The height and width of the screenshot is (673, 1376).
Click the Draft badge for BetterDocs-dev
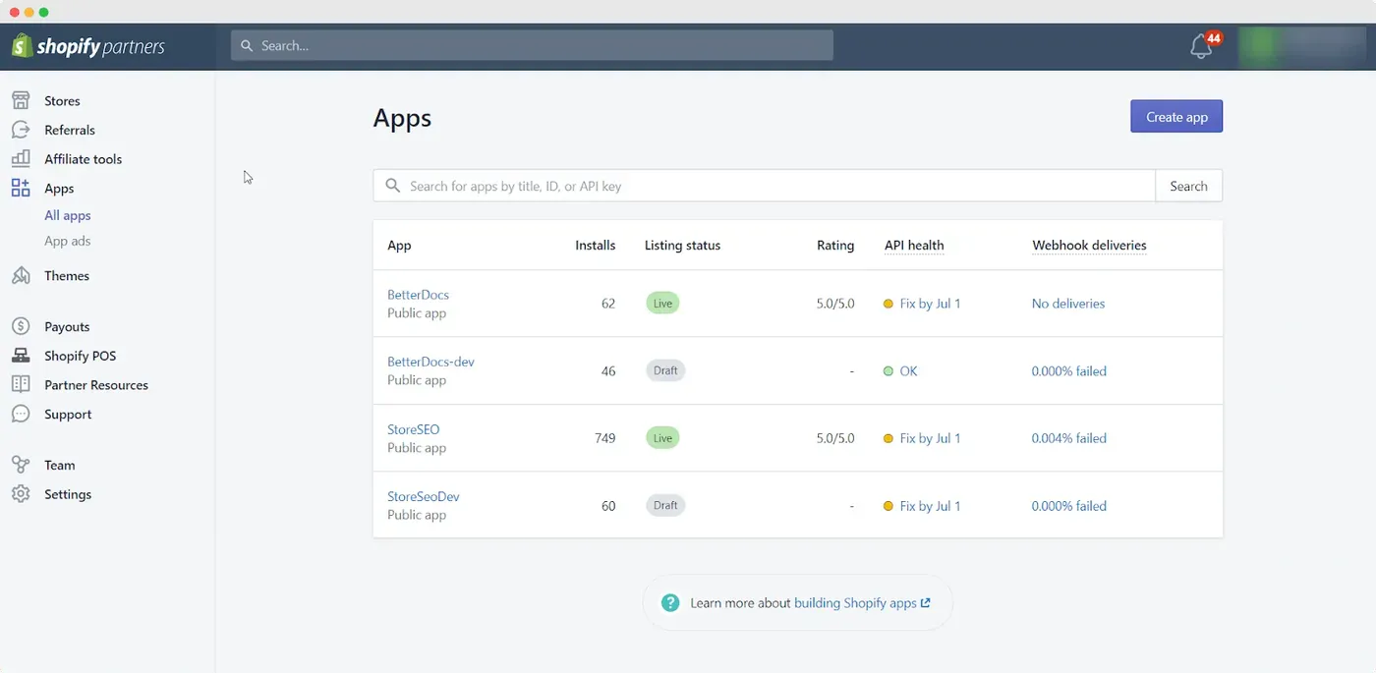[665, 370]
